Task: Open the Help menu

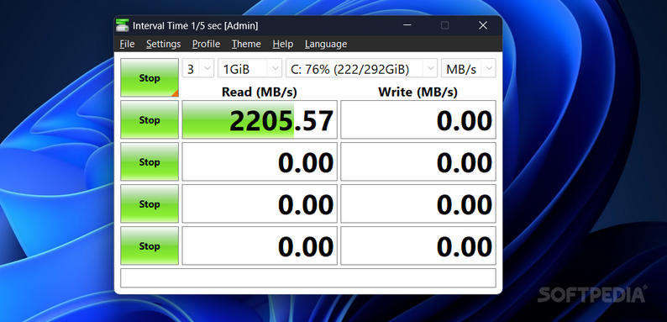Action: tap(283, 44)
